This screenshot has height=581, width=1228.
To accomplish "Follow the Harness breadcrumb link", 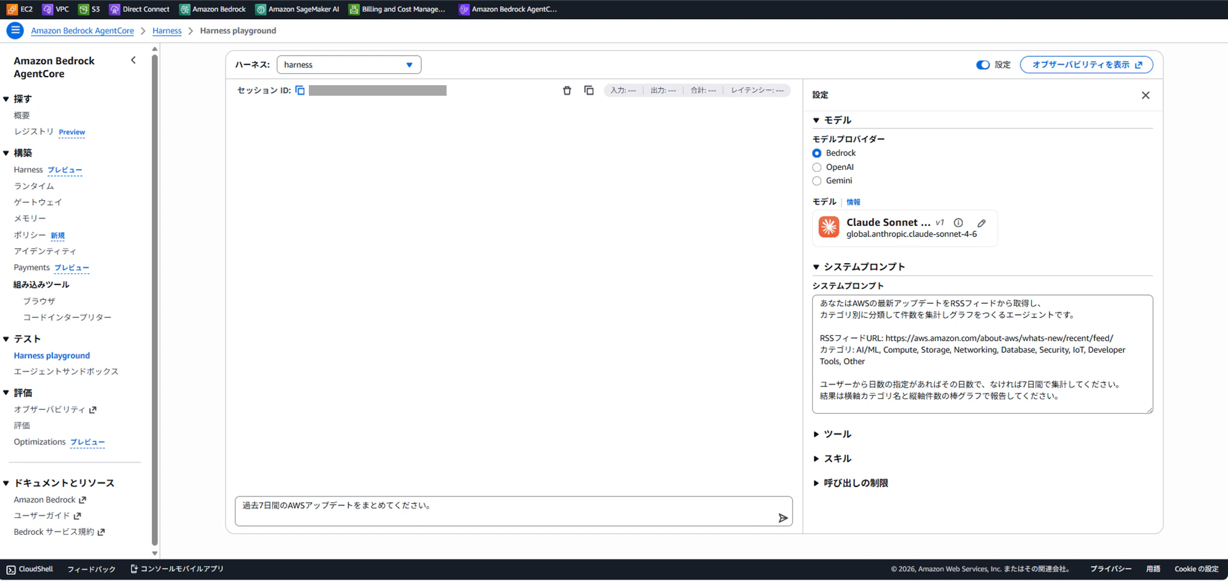I will [167, 31].
